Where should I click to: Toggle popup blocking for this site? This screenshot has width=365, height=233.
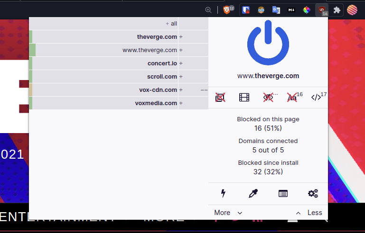pos(220,98)
